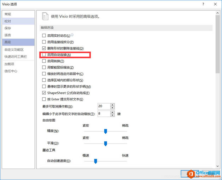Click the 自动创建速度 slider thumb
The image size is (222, 180).
(95, 161)
